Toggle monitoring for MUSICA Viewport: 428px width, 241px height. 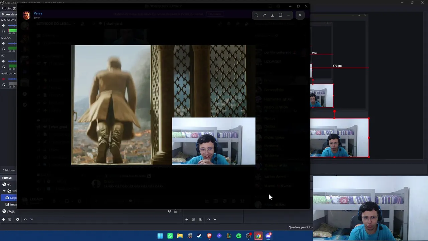[4, 49]
